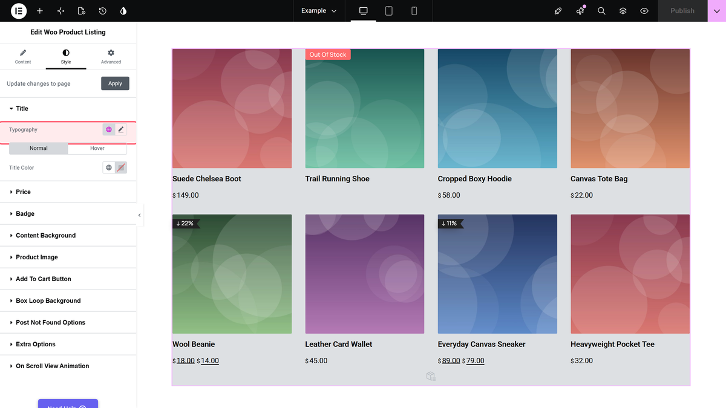The image size is (726, 408).
Task: Expand the Extra Options section
Action: (x=68, y=344)
